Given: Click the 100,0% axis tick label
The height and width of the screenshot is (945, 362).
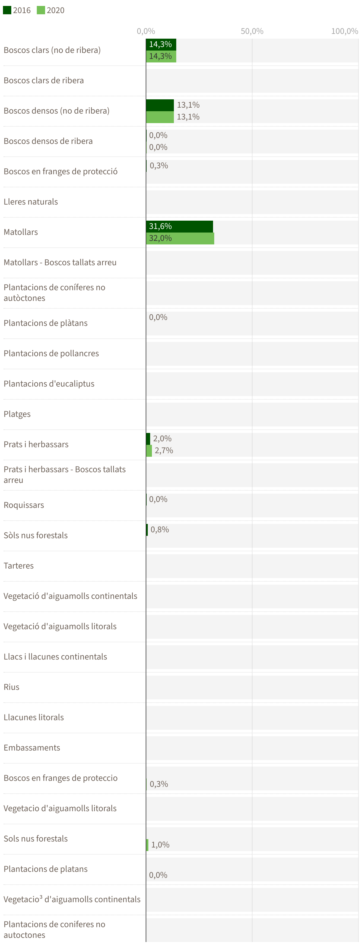Looking at the screenshot, I should [x=344, y=31].
